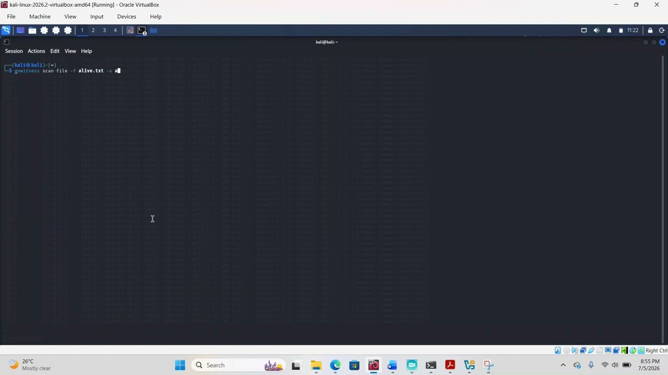Open Adobe Acrobat from taskbar
Viewport: 668px width, 375px height.
click(450, 365)
